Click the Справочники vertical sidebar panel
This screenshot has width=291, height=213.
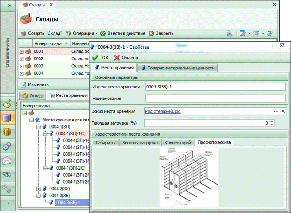click(x=8, y=53)
